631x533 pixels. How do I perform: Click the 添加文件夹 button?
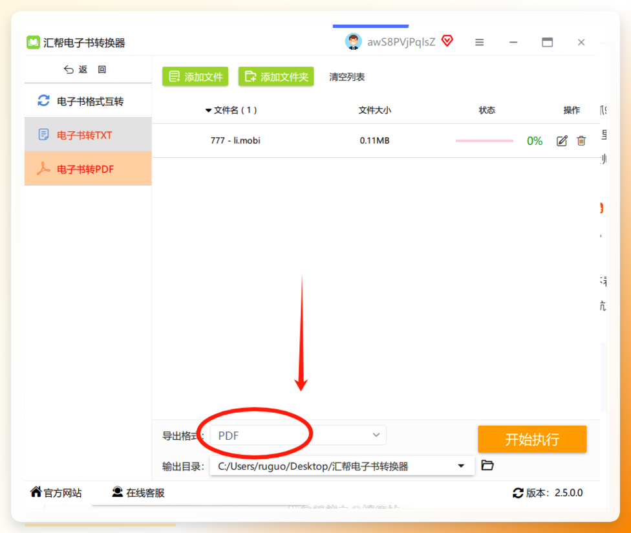(276, 76)
